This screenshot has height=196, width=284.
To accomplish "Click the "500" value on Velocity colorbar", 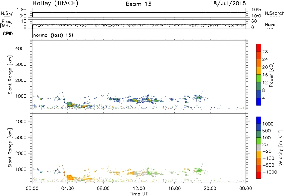I will pos(267,131).
